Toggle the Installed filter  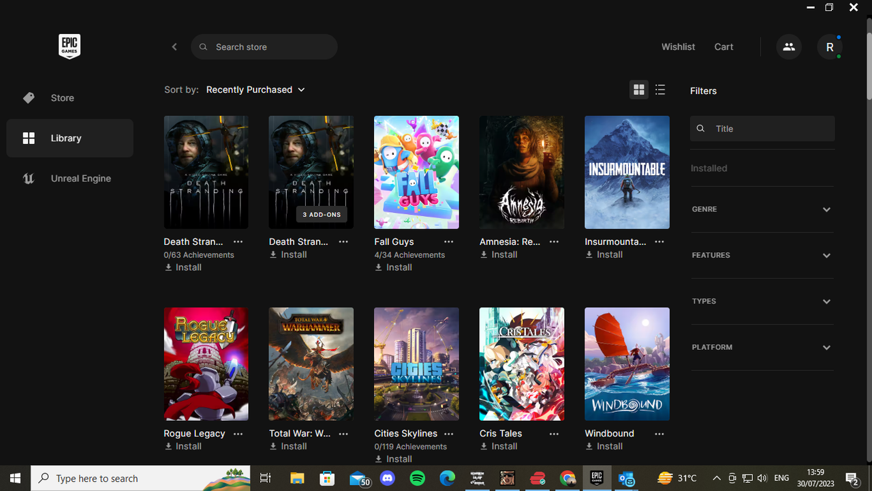coord(708,168)
